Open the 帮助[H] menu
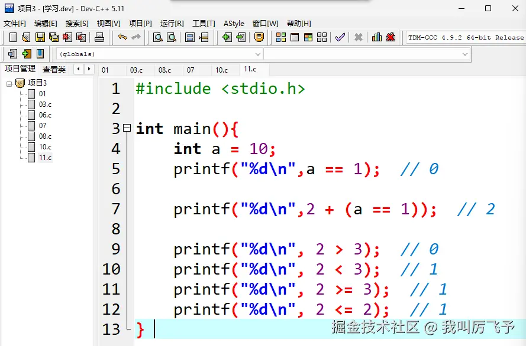The image size is (526, 346). click(x=299, y=24)
